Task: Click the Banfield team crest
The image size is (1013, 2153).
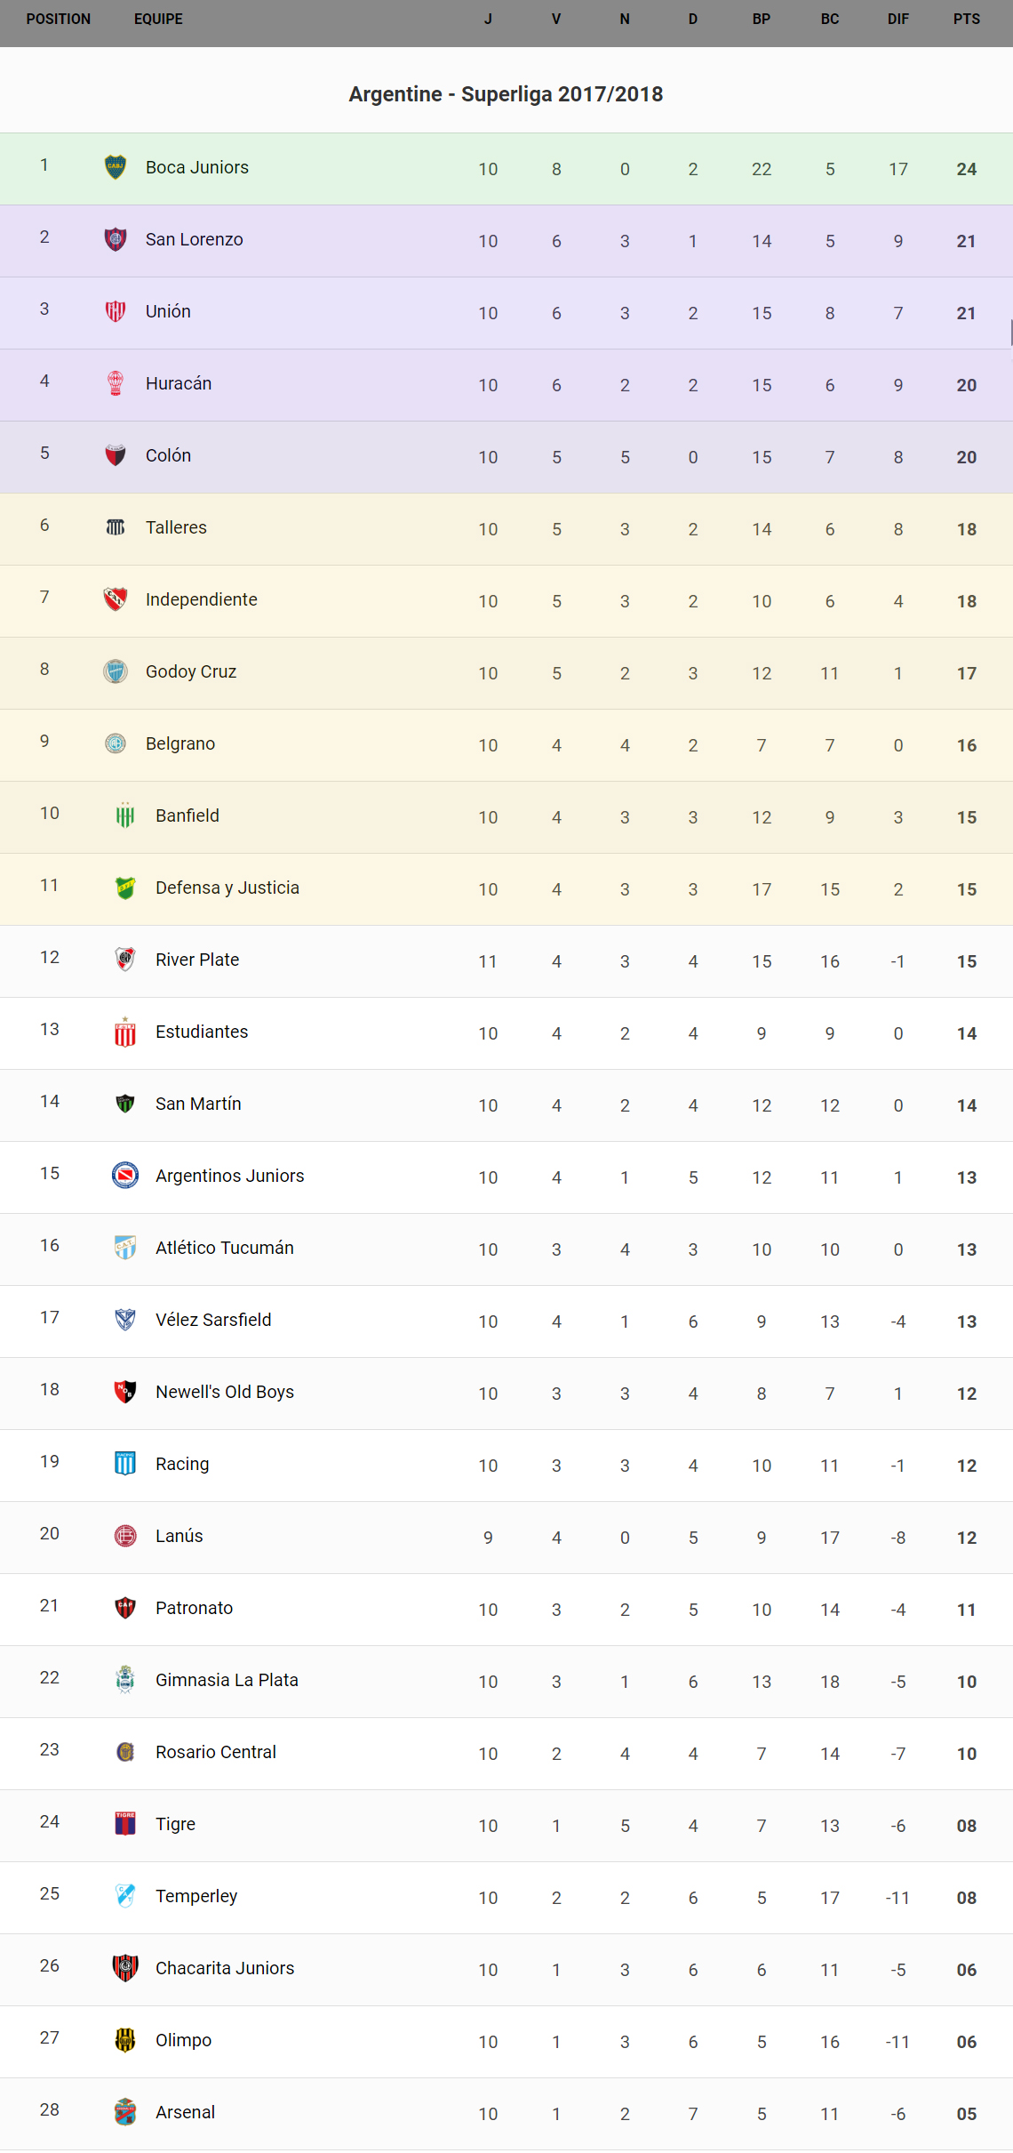Action: (125, 815)
